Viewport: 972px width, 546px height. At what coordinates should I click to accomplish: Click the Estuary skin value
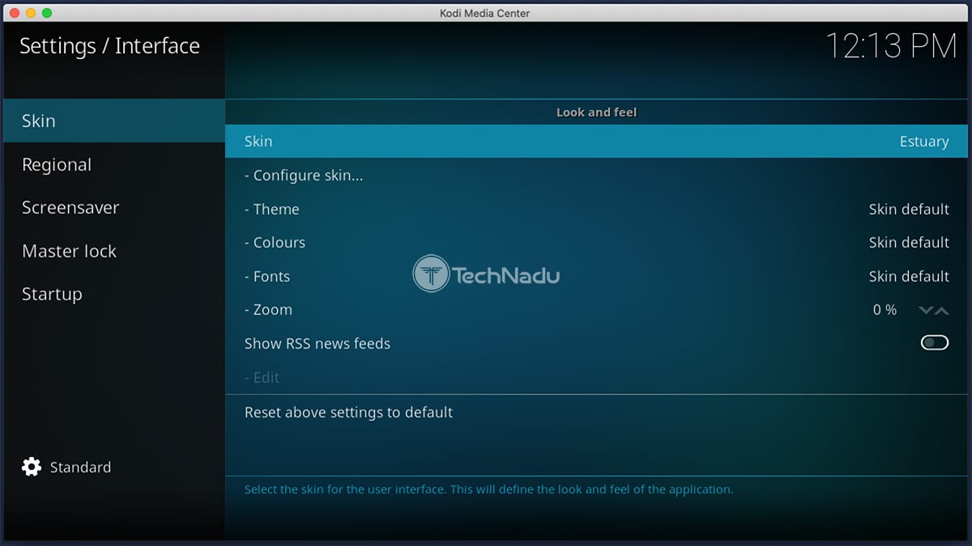tap(923, 141)
